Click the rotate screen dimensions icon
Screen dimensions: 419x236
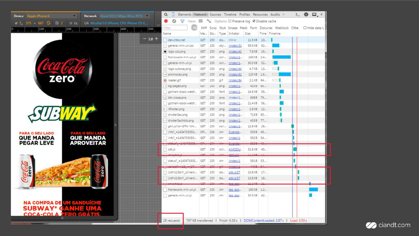click(x=48, y=23)
